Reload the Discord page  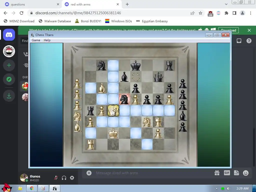click(x=21, y=13)
